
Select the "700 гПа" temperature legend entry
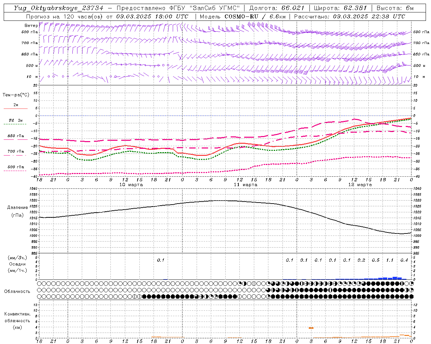16,152
